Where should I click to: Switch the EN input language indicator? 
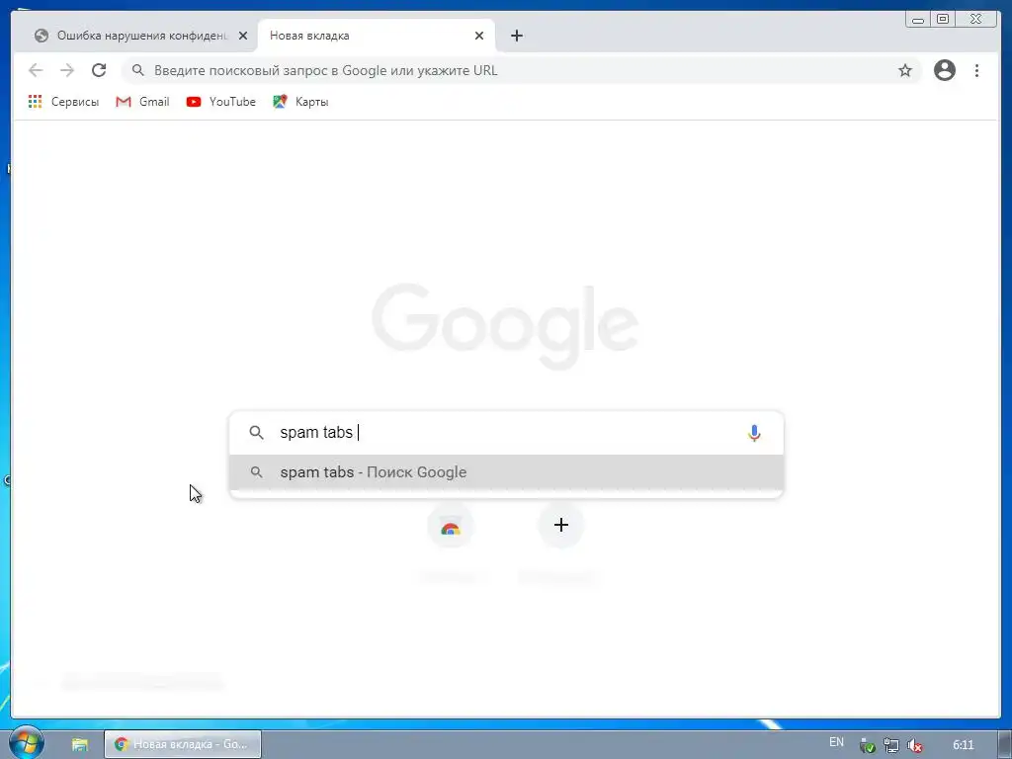point(836,742)
